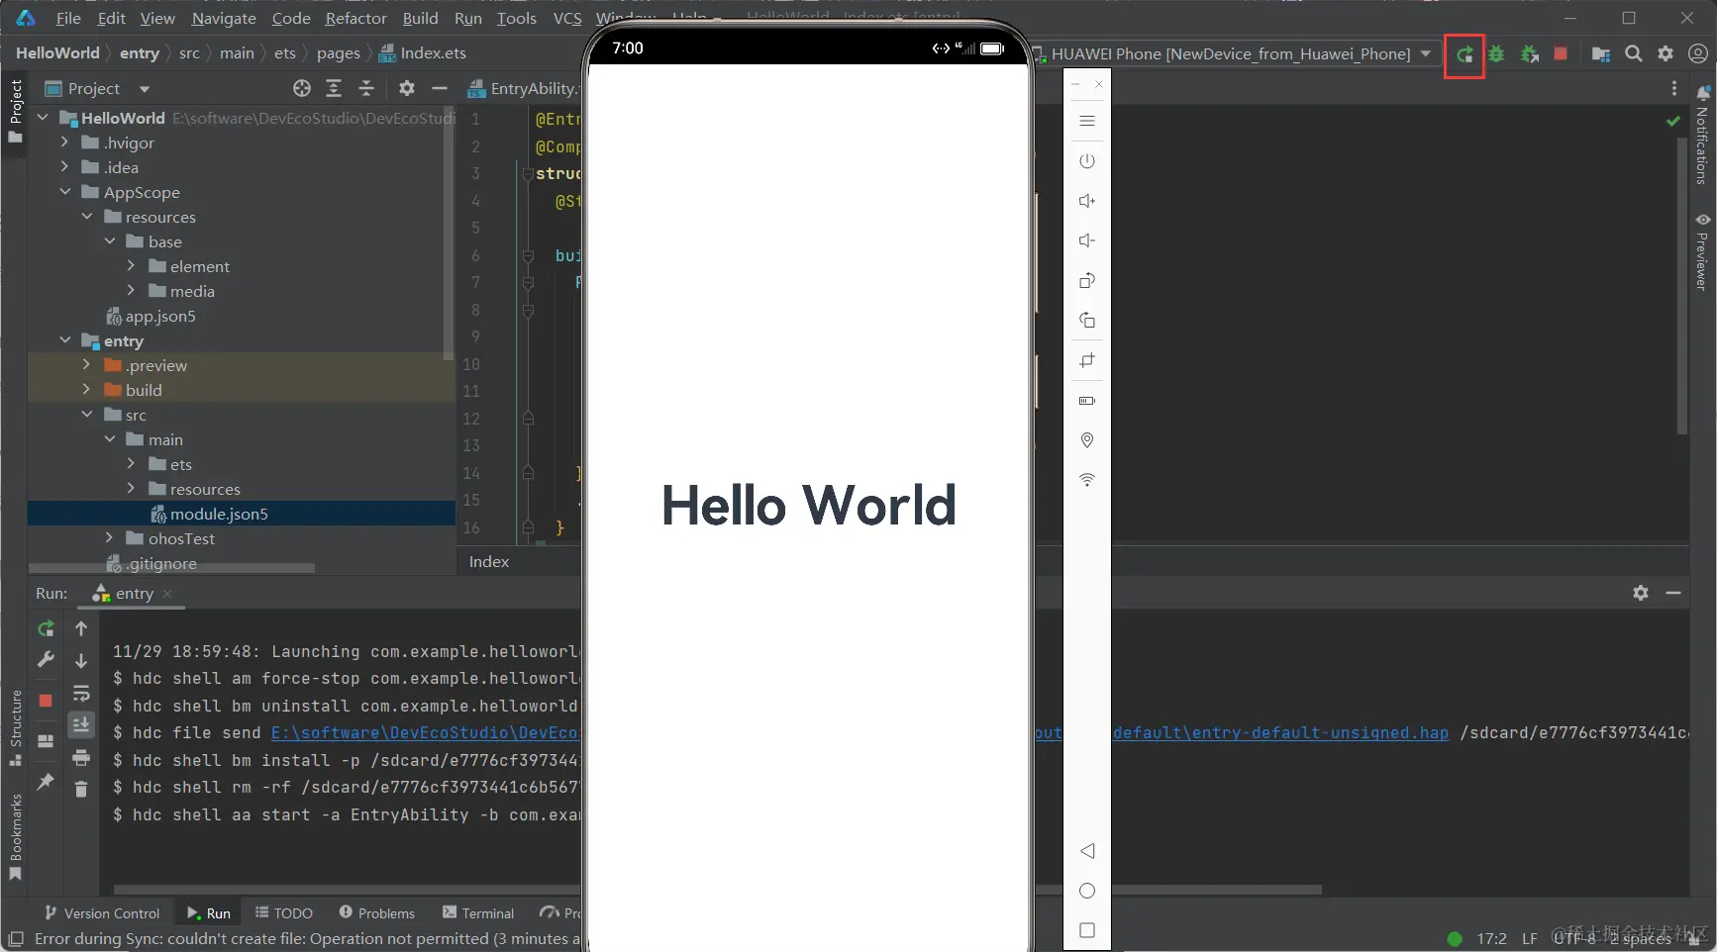Toggle soft-wrap in Run console

coord(81,693)
